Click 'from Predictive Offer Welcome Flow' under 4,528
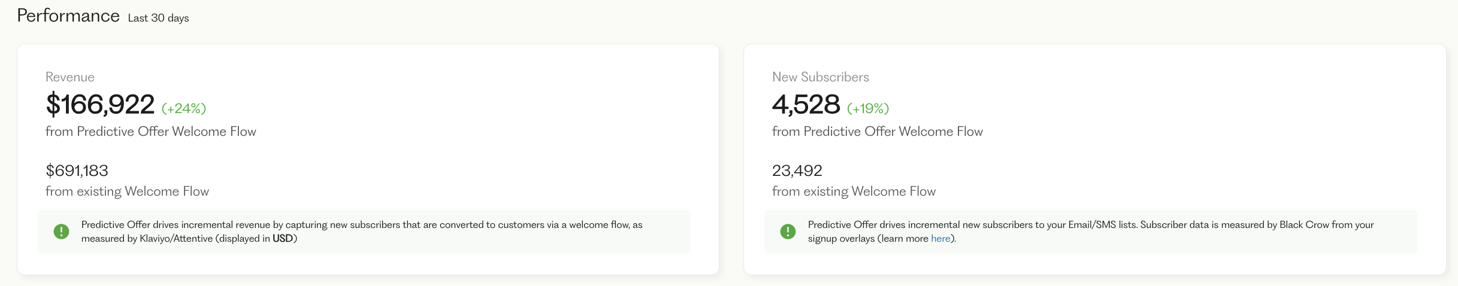1458x286 pixels. click(x=877, y=132)
